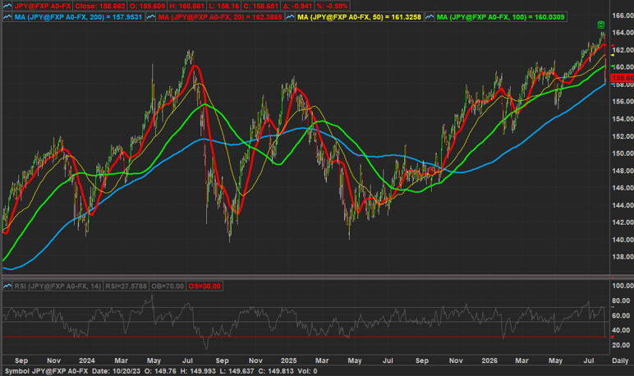634x376 pixels.
Task: Click the Daily interval label on time axis
Action: tap(620, 360)
